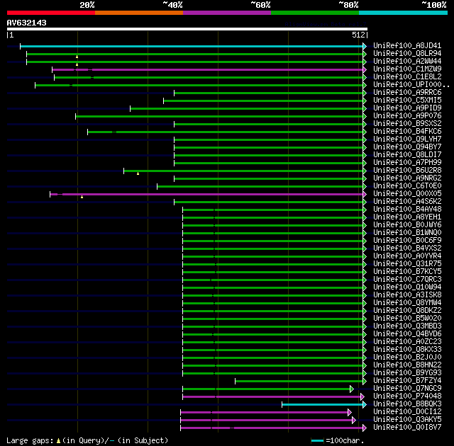Select UniRef100_A9P076 label
The width and height of the screenshot is (454, 446).
point(407,116)
